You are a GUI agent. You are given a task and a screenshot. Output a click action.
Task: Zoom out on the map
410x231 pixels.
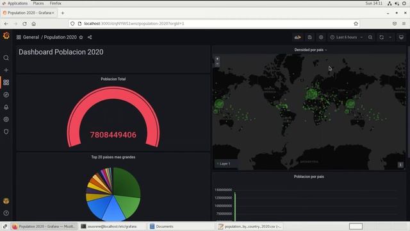[x=217, y=64]
